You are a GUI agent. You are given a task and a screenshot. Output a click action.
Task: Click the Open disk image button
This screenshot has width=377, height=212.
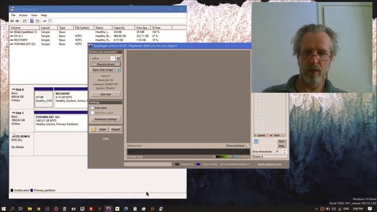(x=102, y=69)
